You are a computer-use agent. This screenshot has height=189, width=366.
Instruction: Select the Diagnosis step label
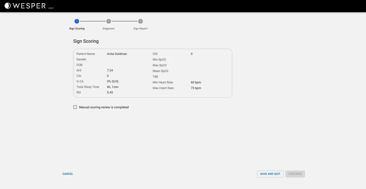click(109, 28)
